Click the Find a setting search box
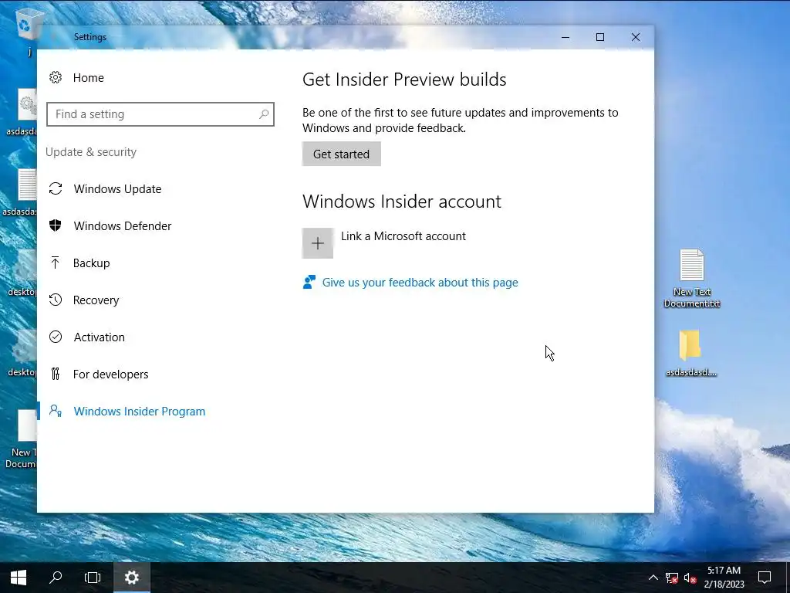The height and width of the screenshot is (593, 790). pos(160,114)
